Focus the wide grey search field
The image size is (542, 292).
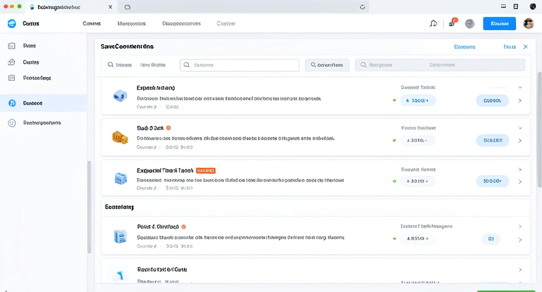pos(440,65)
